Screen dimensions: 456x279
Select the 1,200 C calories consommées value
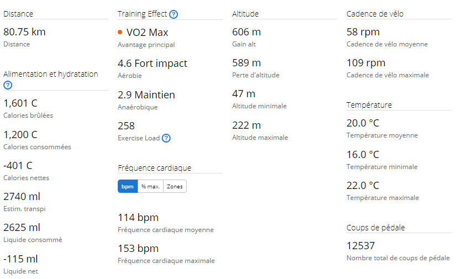(x=20, y=135)
